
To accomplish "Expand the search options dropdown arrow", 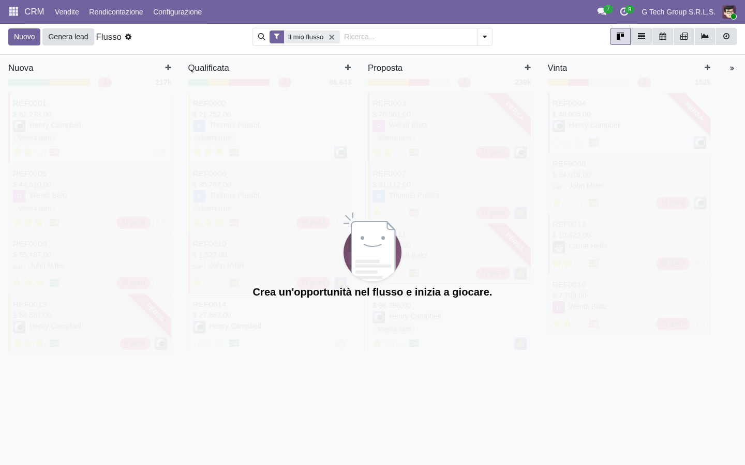I will pos(484,37).
